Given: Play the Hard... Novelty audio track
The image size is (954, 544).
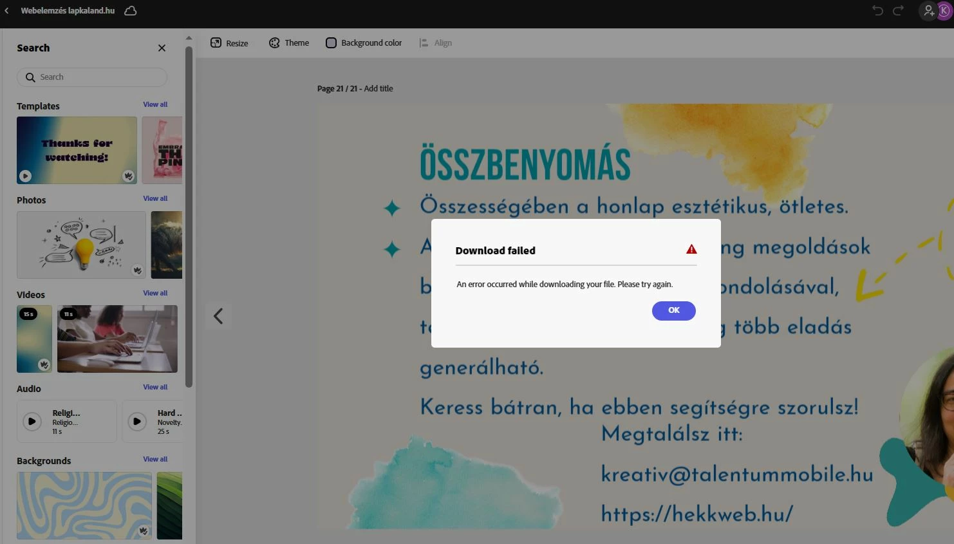Looking at the screenshot, I should pyautogui.click(x=136, y=421).
